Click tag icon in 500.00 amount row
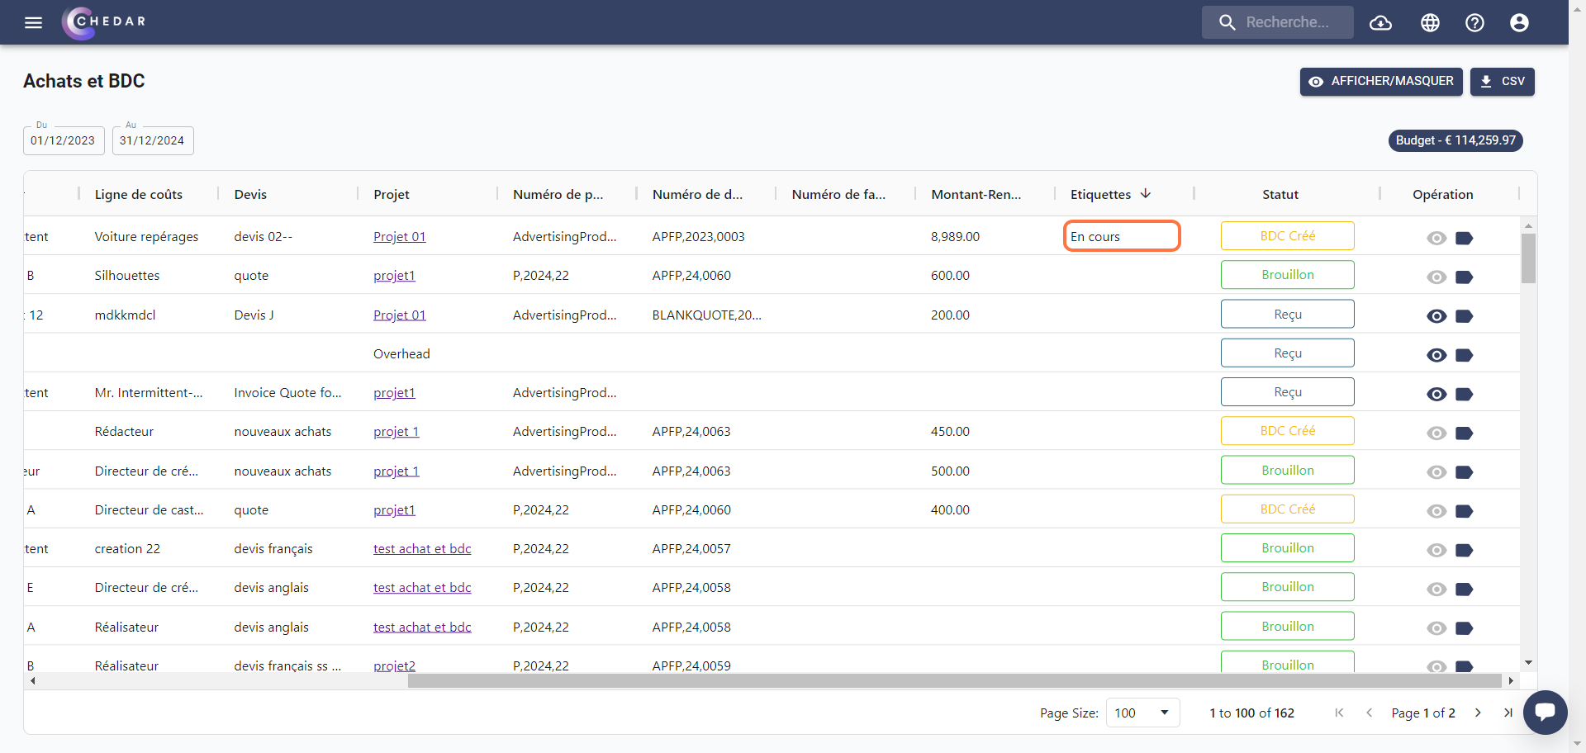The height and width of the screenshot is (753, 1586). 1464,471
